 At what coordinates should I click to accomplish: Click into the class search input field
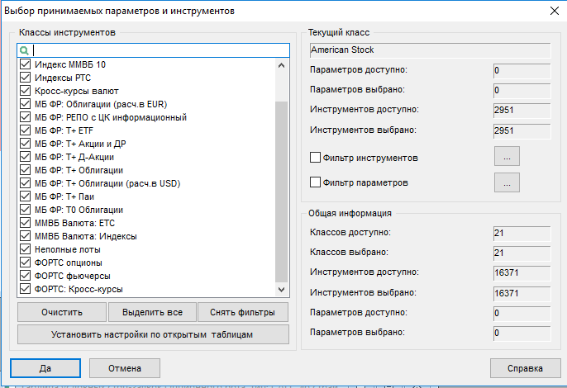point(157,50)
